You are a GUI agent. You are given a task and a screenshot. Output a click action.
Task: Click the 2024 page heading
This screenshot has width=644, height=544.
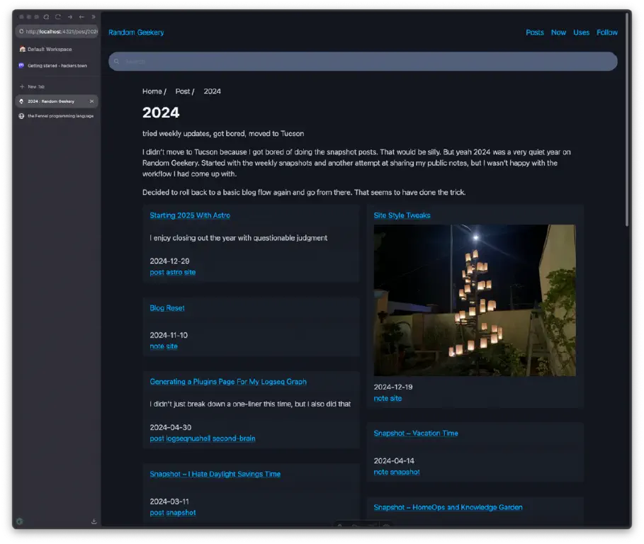coord(161,113)
